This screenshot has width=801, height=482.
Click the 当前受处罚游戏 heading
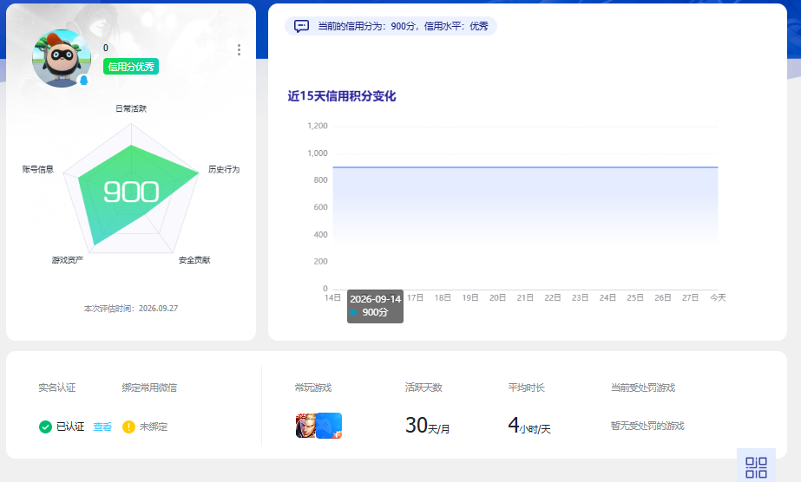643,388
